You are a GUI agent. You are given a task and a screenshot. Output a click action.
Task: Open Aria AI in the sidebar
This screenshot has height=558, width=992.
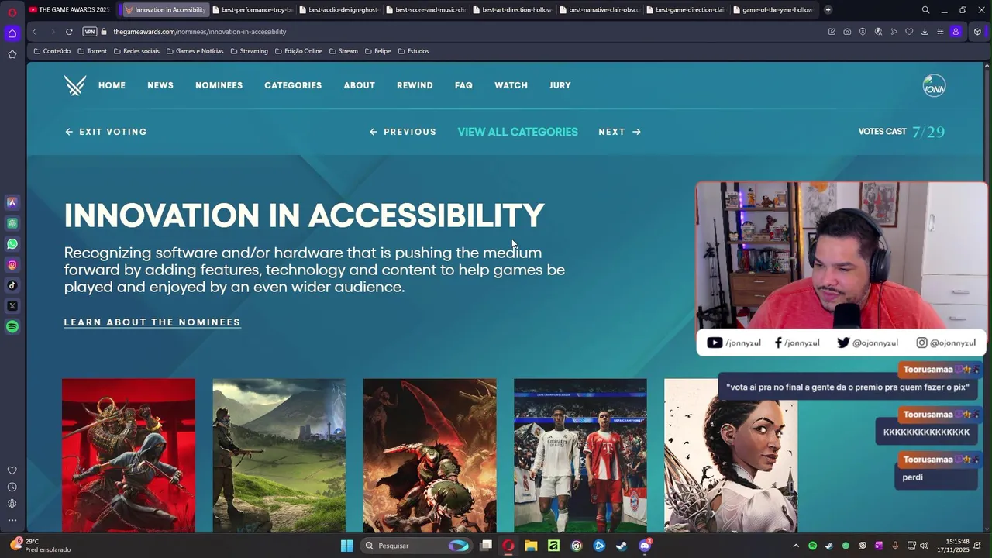[x=12, y=202]
